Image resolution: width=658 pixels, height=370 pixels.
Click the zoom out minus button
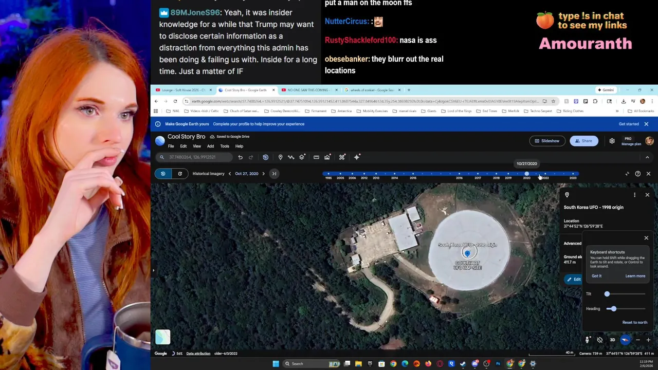(x=638, y=340)
